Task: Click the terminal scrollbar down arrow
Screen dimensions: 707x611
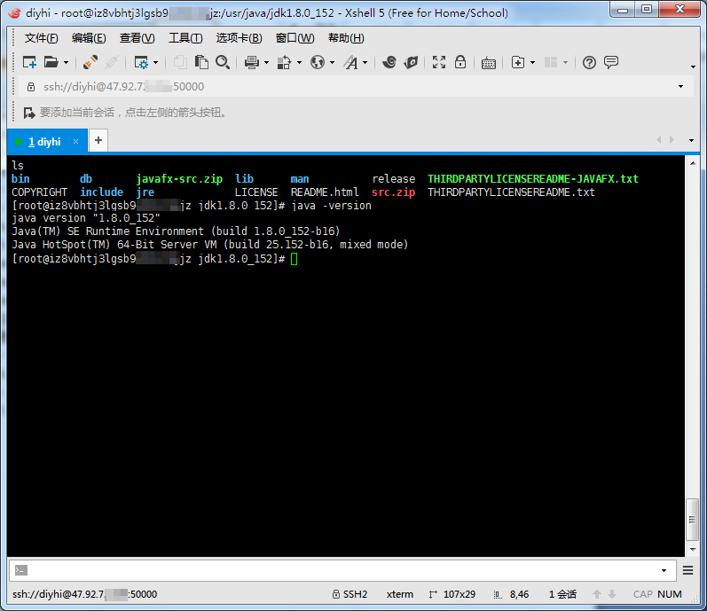Action: (x=693, y=549)
